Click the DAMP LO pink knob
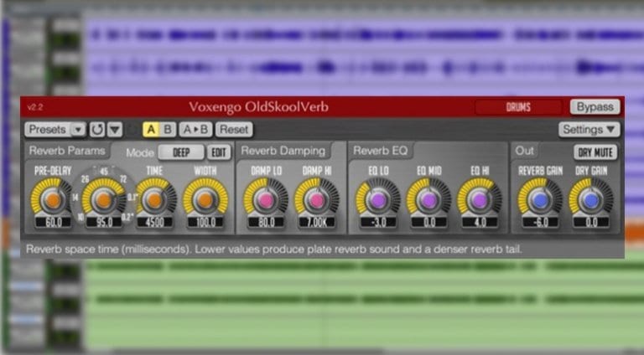Viewport: 644px width, 355px height. (x=266, y=200)
